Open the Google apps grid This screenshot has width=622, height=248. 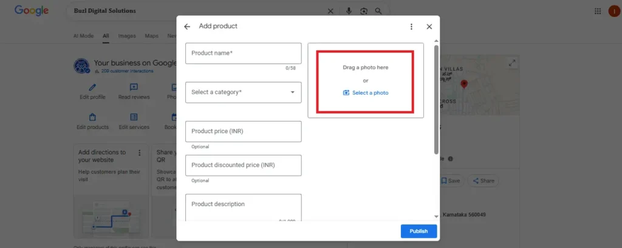coord(598,11)
